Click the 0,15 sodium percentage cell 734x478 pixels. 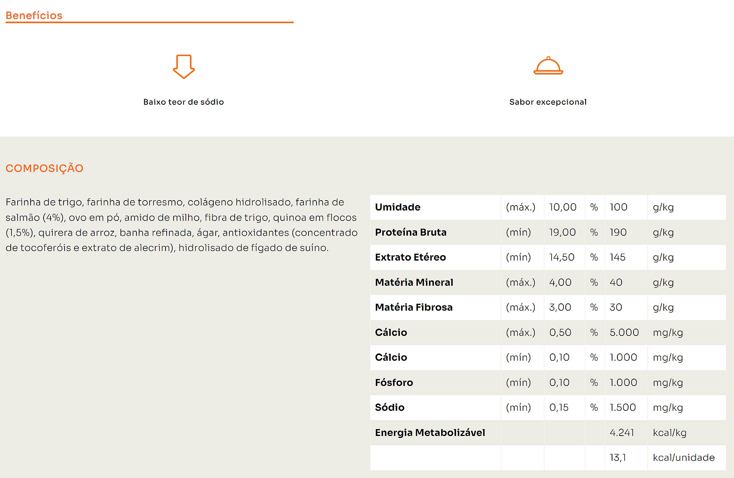click(x=559, y=407)
